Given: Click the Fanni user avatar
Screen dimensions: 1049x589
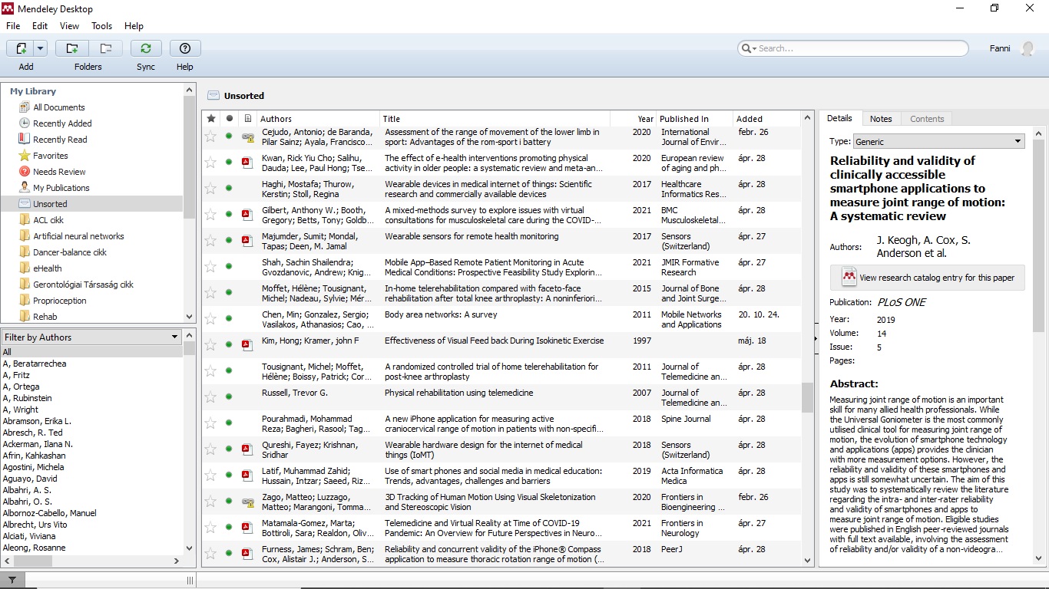Looking at the screenshot, I should point(1027,48).
